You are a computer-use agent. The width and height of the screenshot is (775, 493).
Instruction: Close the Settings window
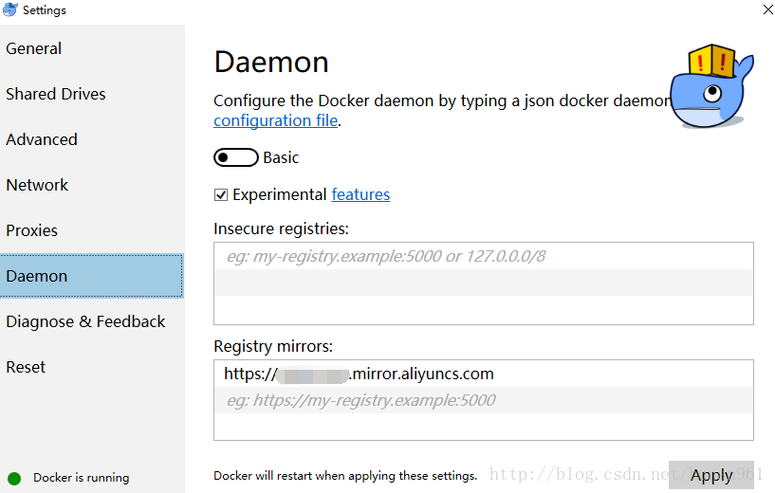766,9
